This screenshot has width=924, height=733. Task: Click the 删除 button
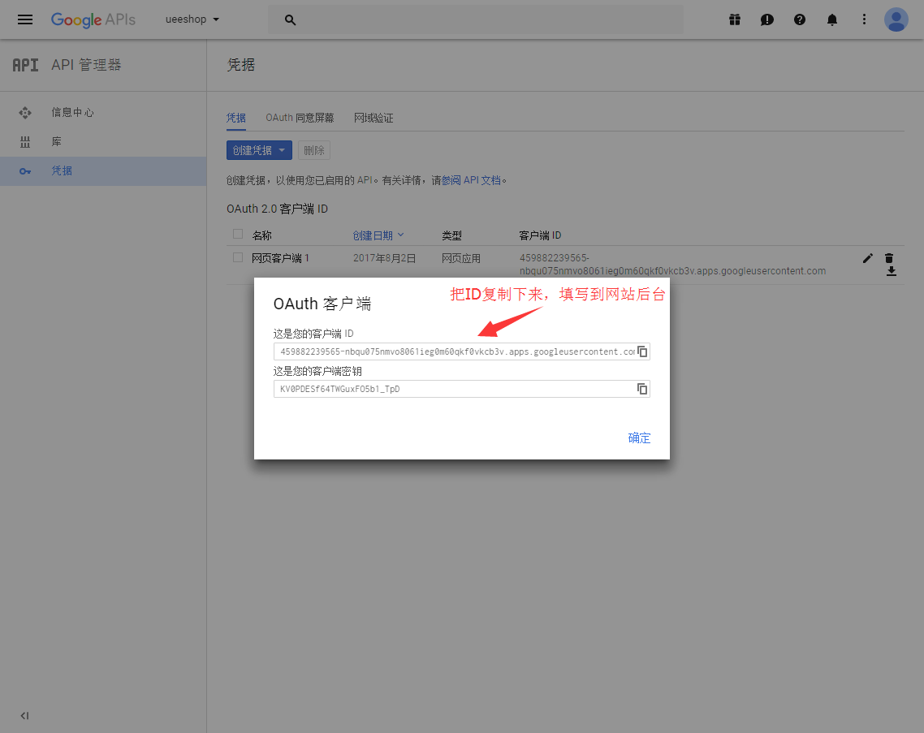(x=314, y=150)
